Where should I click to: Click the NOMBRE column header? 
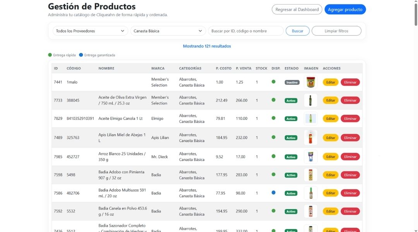click(x=107, y=68)
